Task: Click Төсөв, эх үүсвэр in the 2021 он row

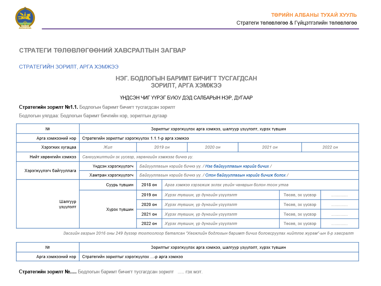Action: (x=300, y=214)
